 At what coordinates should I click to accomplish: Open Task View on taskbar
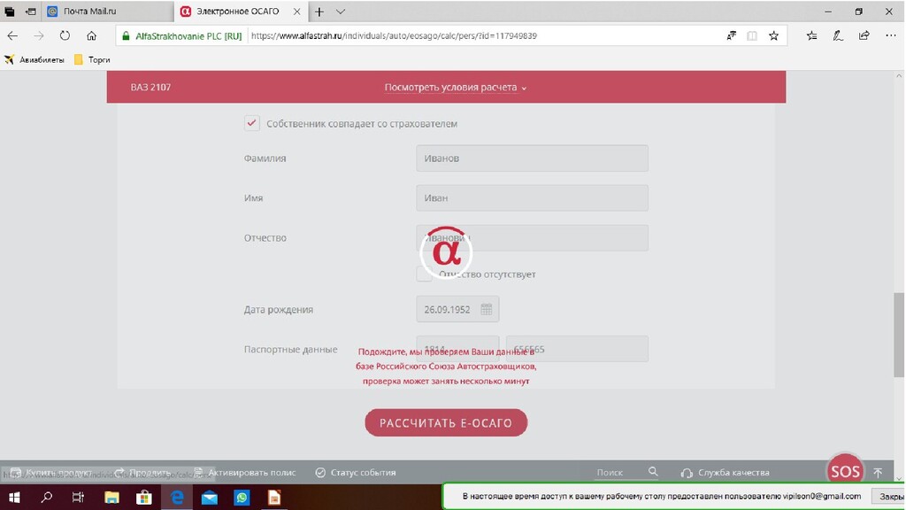78,498
